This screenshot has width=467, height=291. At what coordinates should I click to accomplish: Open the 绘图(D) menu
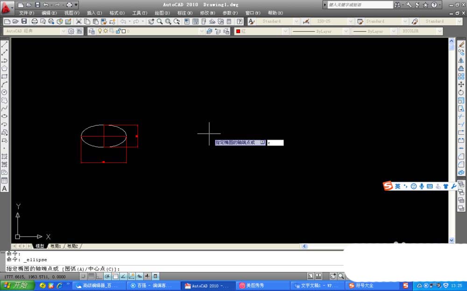click(162, 13)
